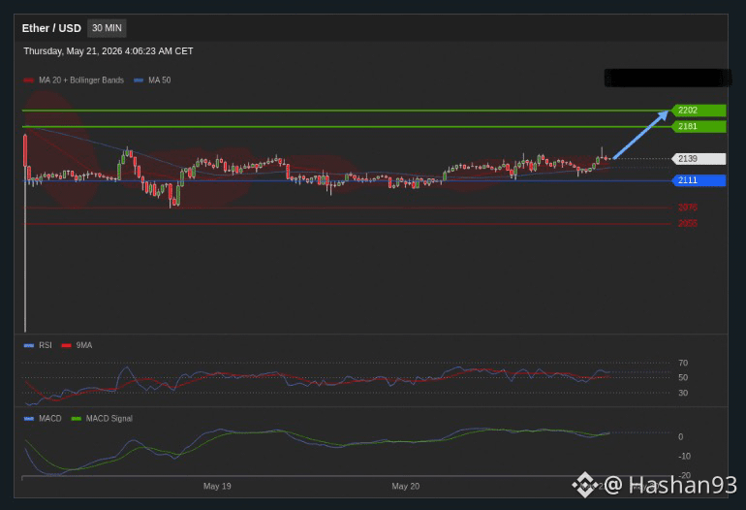This screenshot has width=746, height=510.
Task: Click the Ether / USD chart title
Action: [51, 28]
